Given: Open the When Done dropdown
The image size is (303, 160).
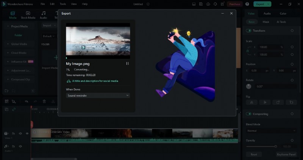Looking at the screenshot, I should 98,95.
